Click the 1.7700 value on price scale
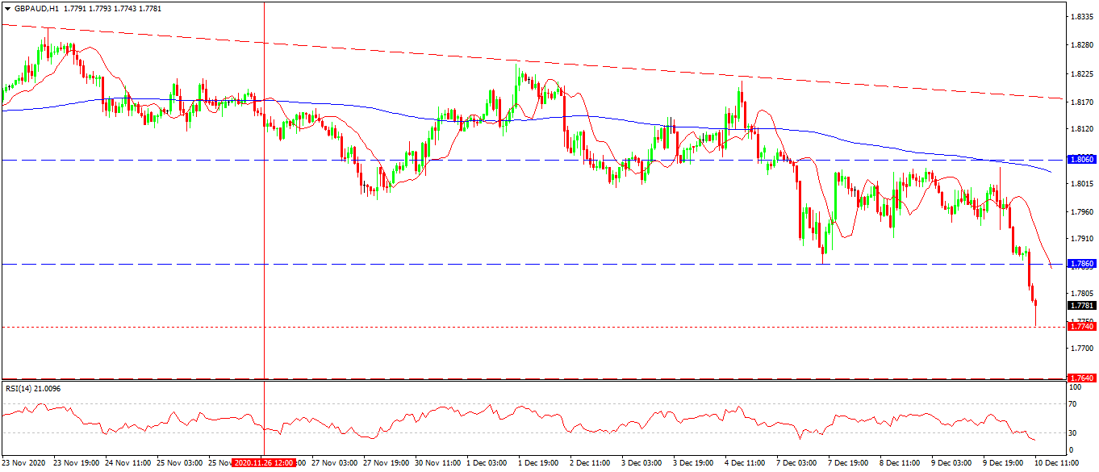 (1080, 349)
